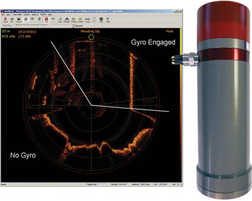This screenshot has width=252, height=201.
Task: Click the sonar scan center point
Action: click(x=91, y=105)
